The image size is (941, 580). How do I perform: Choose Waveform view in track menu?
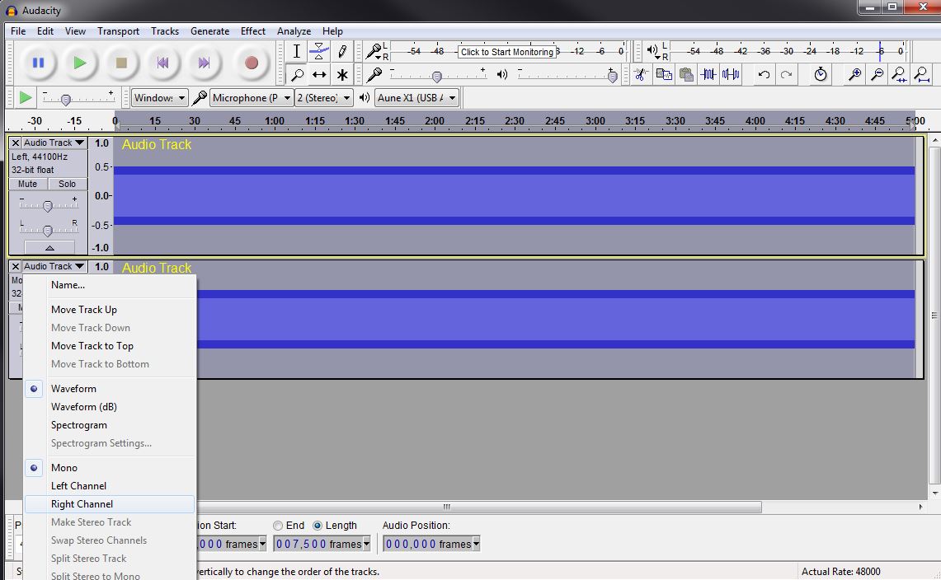(73, 389)
